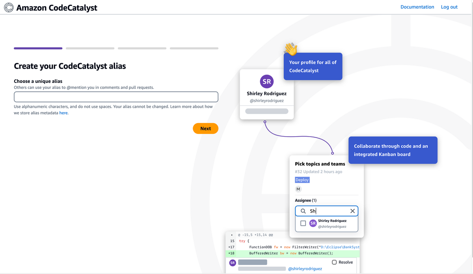Clear the assignee search with X icon
The width and height of the screenshot is (473, 274).
point(352,211)
